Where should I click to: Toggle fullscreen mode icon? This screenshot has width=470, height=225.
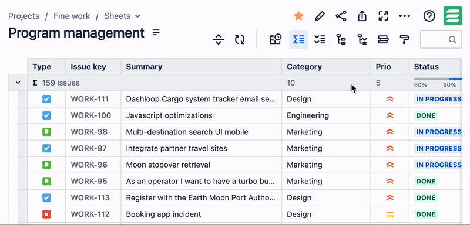384,16
